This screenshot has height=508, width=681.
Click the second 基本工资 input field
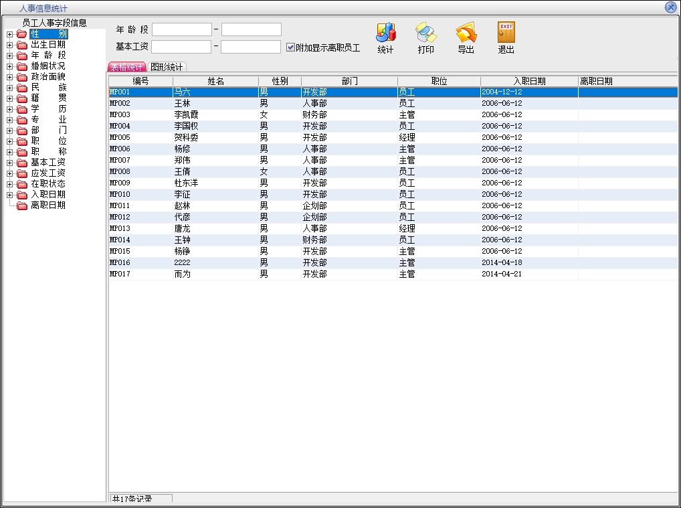pyautogui.click(x=251, y=47)
